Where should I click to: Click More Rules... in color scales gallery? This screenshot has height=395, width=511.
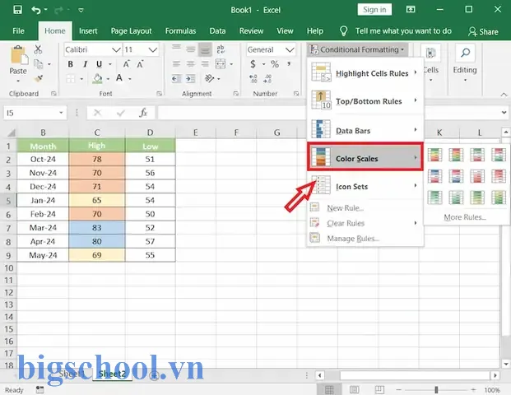point(465,217)
